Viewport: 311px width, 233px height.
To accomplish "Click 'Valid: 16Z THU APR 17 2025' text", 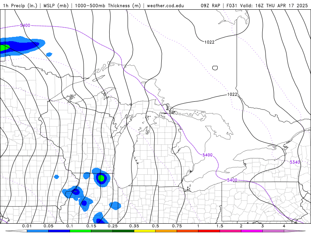I will point(274,5).
